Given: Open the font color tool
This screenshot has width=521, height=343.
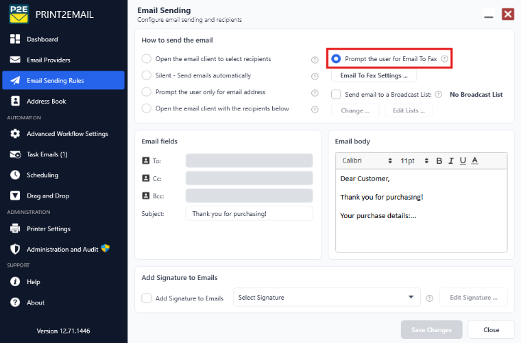Looking at the screenshot, I should (475, 161).
